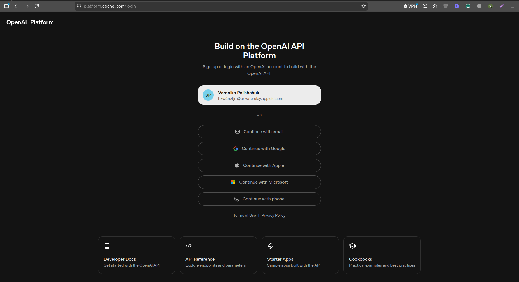The height and width of the screenshot is (282, 519).
Task: Open the Grammarly extension icon
Action: 468,6
